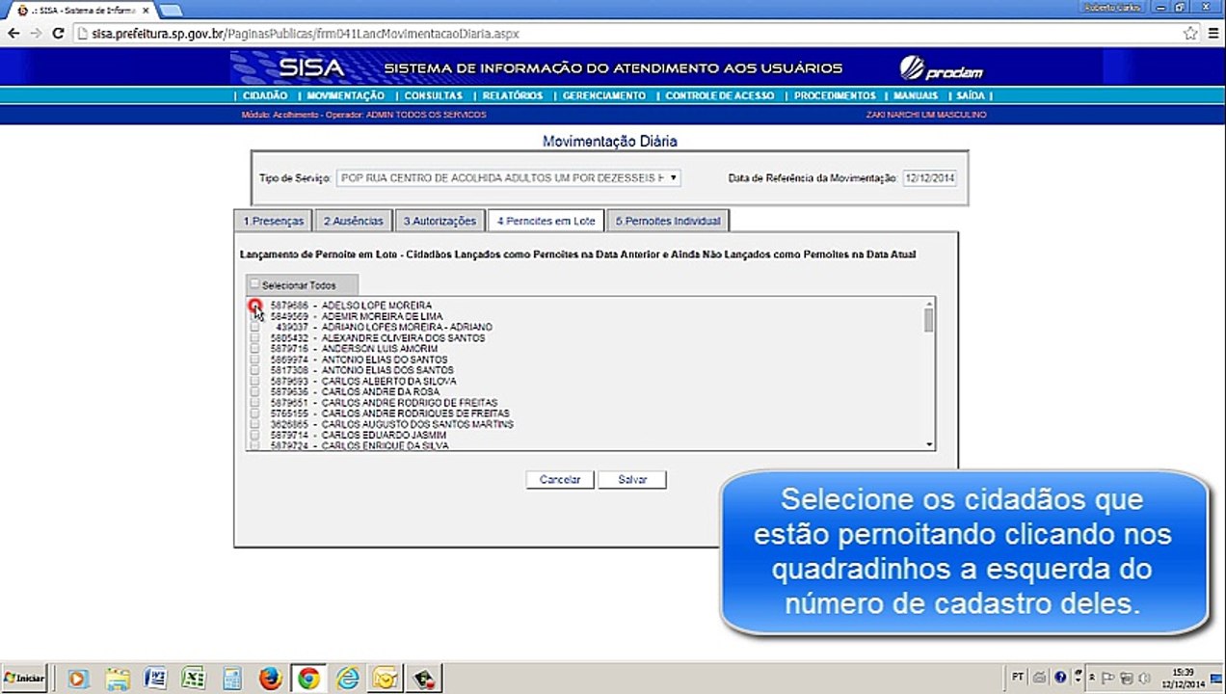Click the PT language indicator in tray
This screenshot has height=694, width=1226.
(x=1018, y=678)
